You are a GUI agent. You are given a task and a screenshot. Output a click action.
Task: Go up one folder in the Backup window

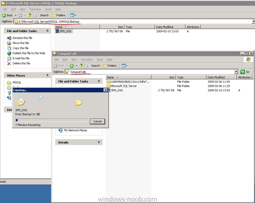pos(30,15)
